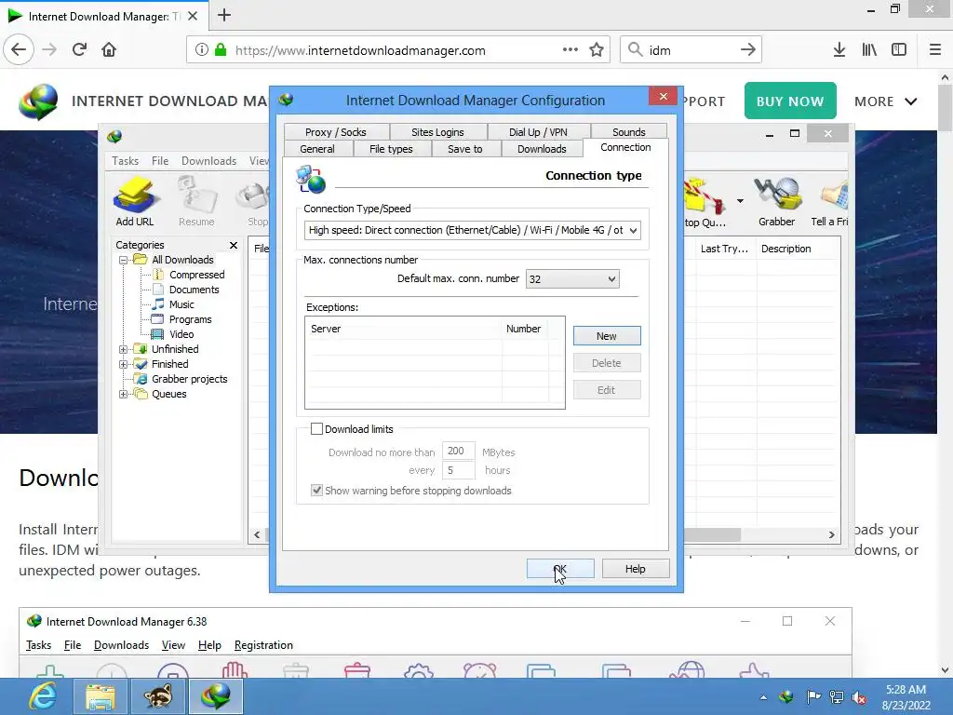Click the volume icon in the system tray

tap(859, 697)
